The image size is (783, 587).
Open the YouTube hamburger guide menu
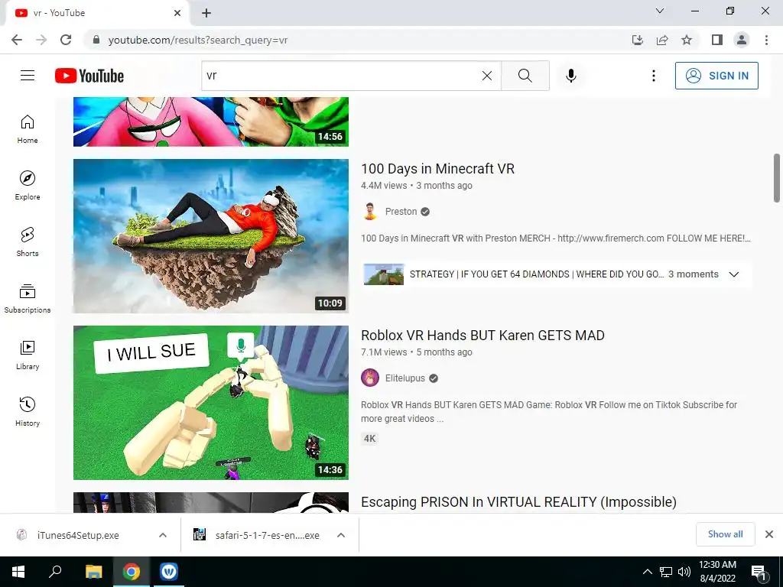pyautogui.click(x=28, y=76)
